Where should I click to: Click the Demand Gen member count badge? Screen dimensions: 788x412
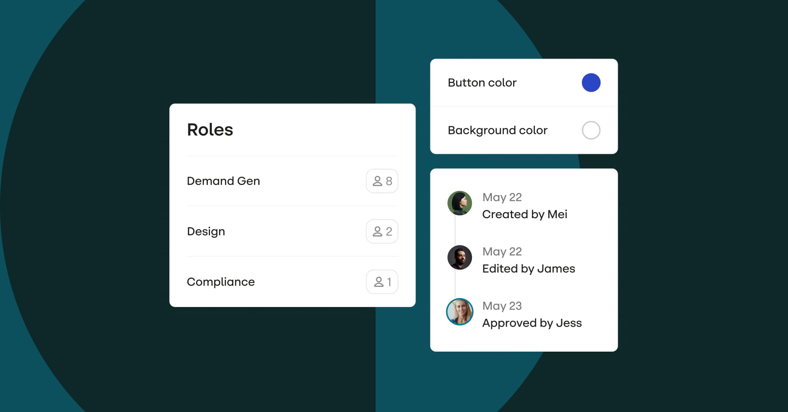pos(382,181)
